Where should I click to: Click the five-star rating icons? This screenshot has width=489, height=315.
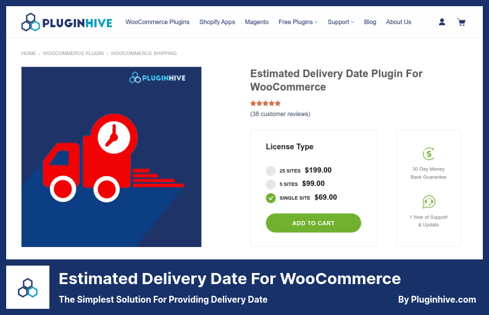click(265, 103)
